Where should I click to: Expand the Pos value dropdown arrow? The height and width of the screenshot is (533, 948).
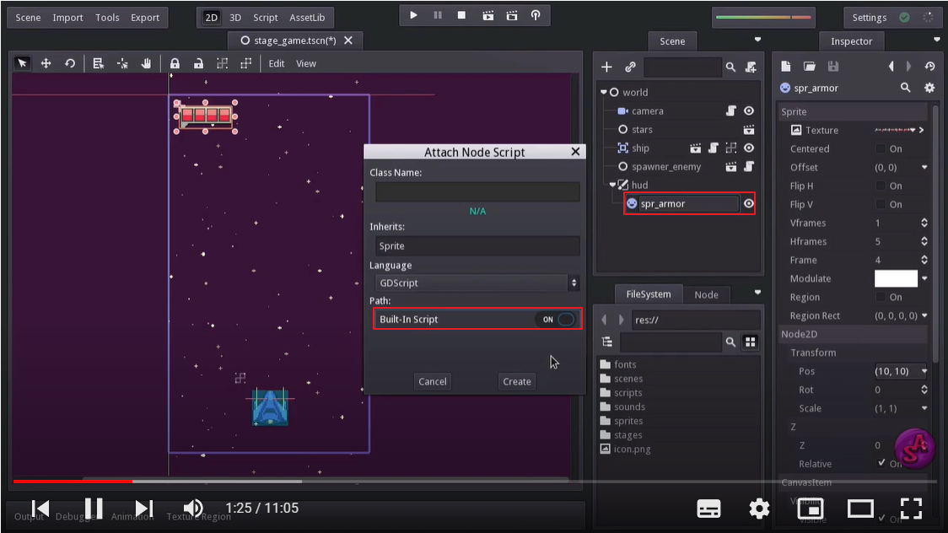click(x=924, y=370)
